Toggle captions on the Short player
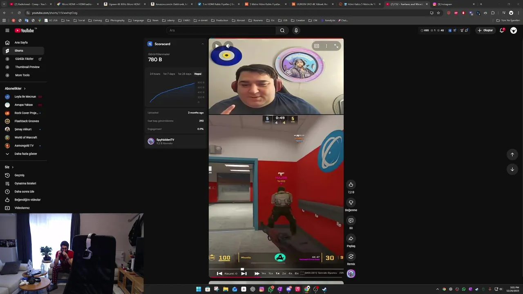The image size is (523, 294). [316, 46]
